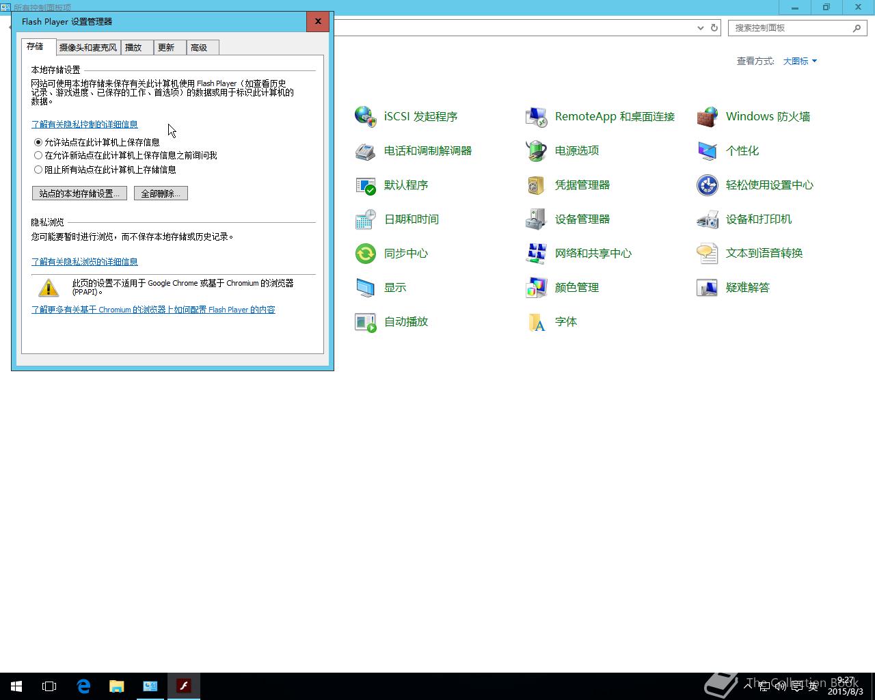875x700 pixels.
Task: Open 凭据管理器 safe icon
Action: tap(537, 185)
